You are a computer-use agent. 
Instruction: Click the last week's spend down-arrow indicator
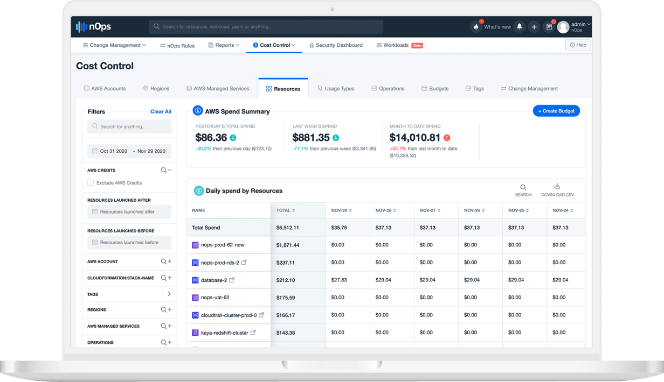point(336,138)
